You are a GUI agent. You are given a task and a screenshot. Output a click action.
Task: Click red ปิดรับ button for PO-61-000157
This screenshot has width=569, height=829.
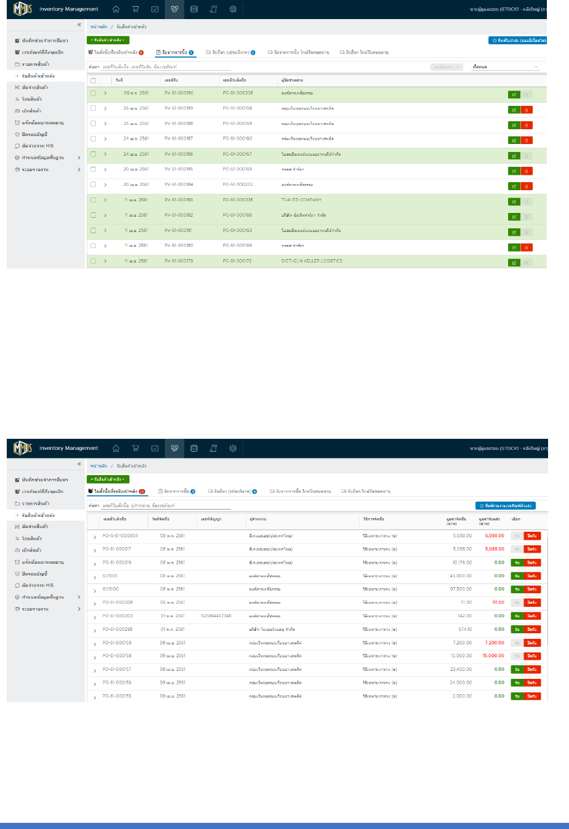[532, 670]
